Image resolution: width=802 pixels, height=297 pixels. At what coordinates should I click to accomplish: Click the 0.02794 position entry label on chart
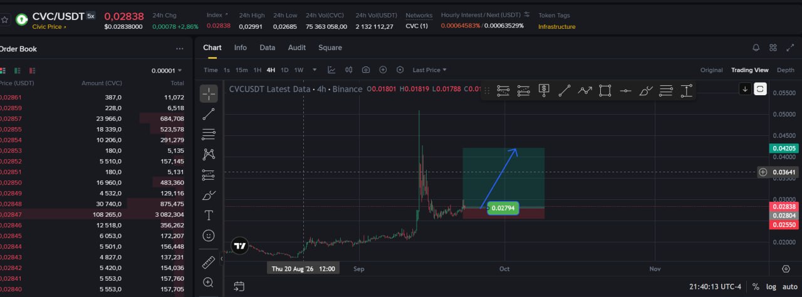tap(504, 208)
